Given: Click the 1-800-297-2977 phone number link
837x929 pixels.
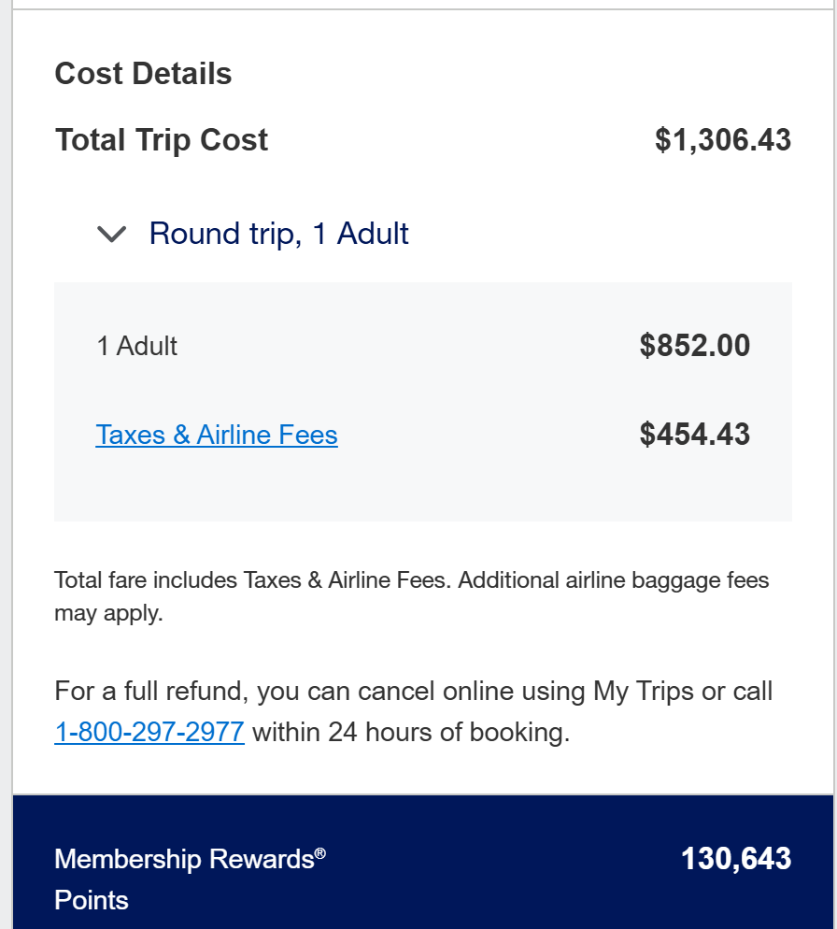Looking at the screenshot, I should pyautogui.click(x=149, y=732).
